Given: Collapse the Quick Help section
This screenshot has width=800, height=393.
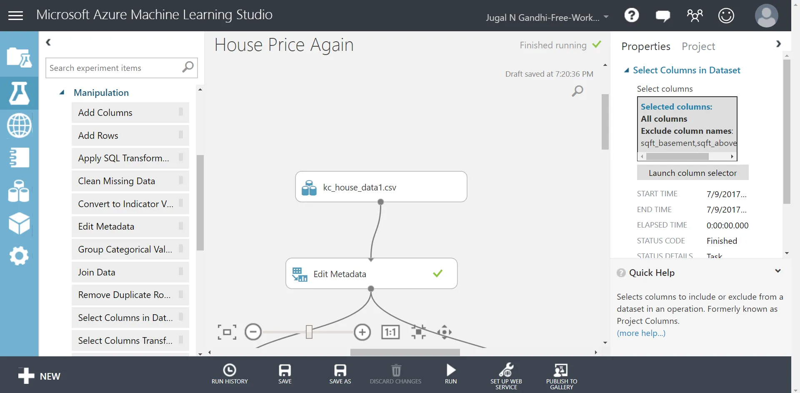Looking at the screenshot, I should click(x=777, y=271).
